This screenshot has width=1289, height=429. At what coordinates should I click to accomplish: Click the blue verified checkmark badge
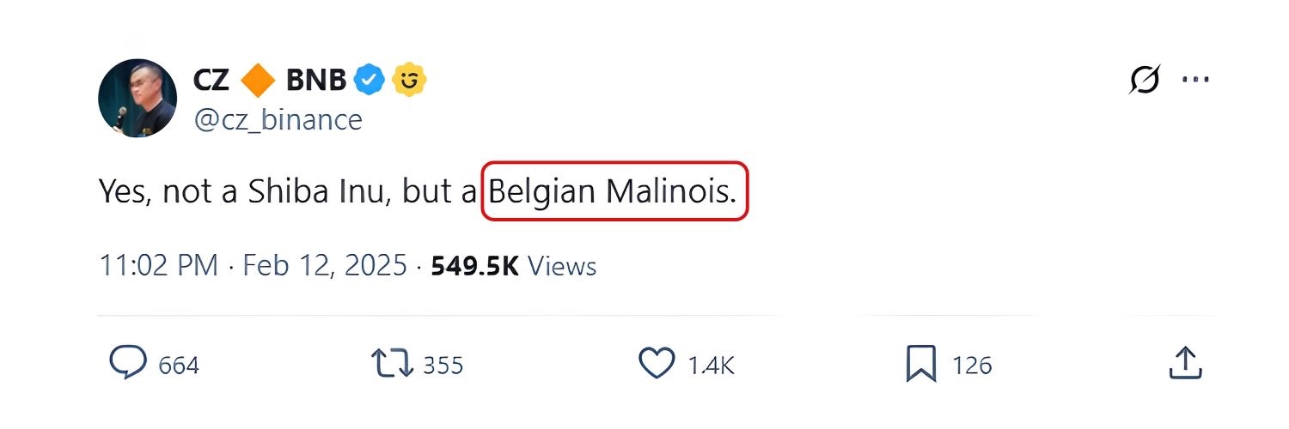pos(370,81)
